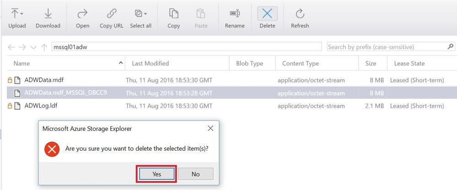Sort by the Last Modified column
This screenshot has height=190, width=457.
click(150, 63)
